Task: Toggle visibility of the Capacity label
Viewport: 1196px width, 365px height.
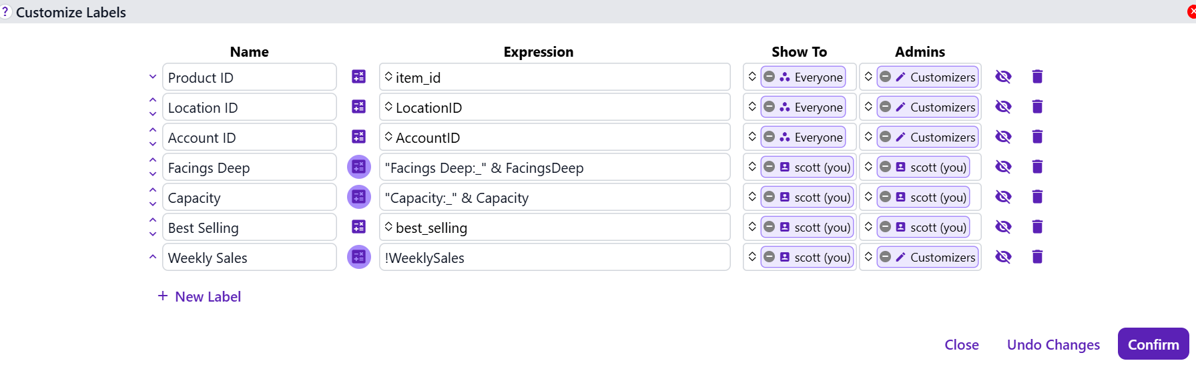Action: (x=1003, y=197)
